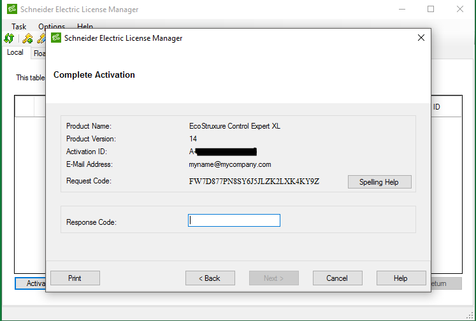
Task: Click the main window's title bar logo
Action: 12,9
